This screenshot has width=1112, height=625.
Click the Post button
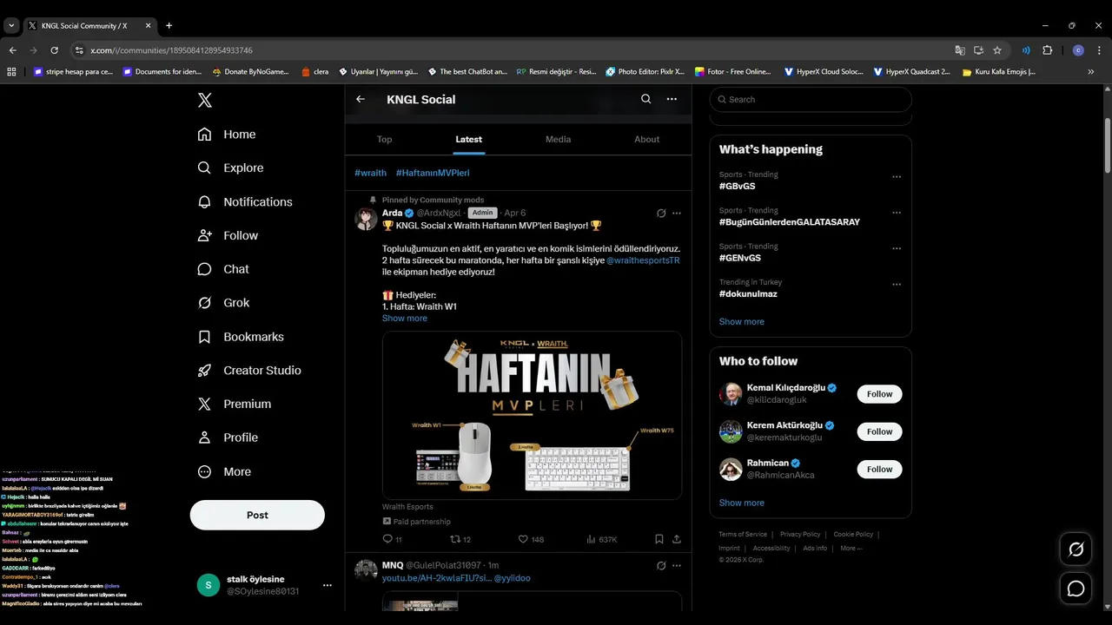(257, 515)
